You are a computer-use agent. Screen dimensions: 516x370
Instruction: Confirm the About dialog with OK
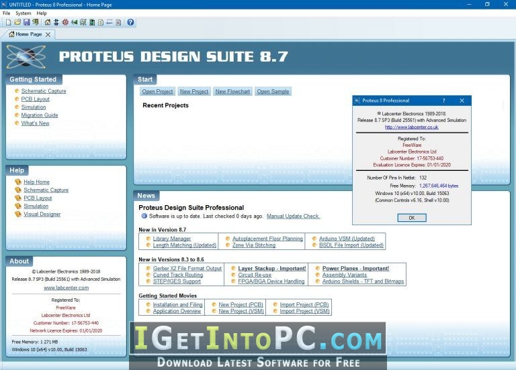click(412, 218)
